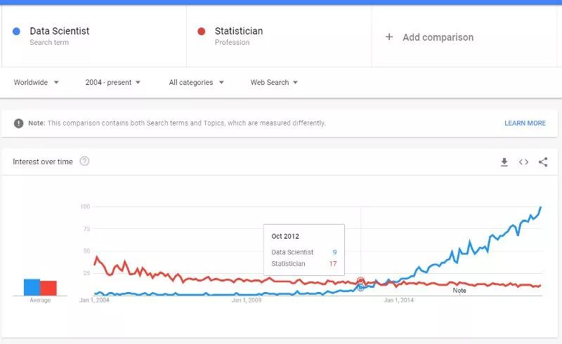Edit the Data Scientist search term
Image resolution: width=562 pixels, height=344 pixels.
[x=60, y=31]
